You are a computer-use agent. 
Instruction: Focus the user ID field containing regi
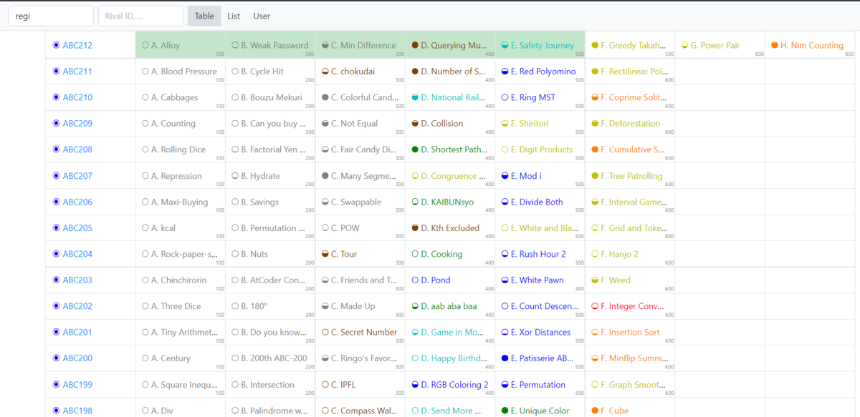click(x=50, y=16)
